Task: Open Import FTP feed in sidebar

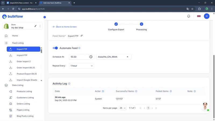Action: [x=22, y=55]
